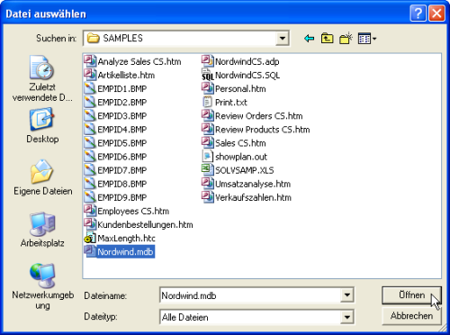Select the Kundenbestellungen.htm file icon
The image size is (450, 335).
point(90,224)
